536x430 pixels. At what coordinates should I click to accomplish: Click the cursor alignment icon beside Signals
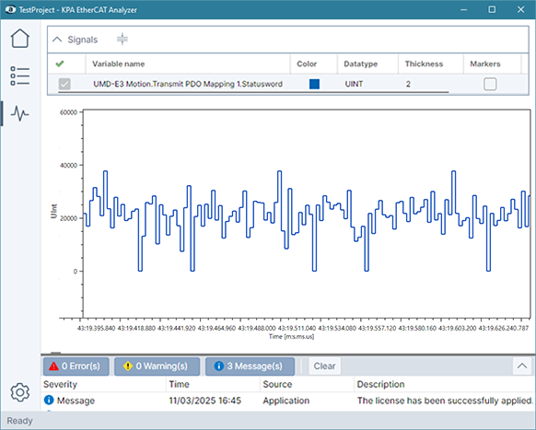(x=122, y=40)
